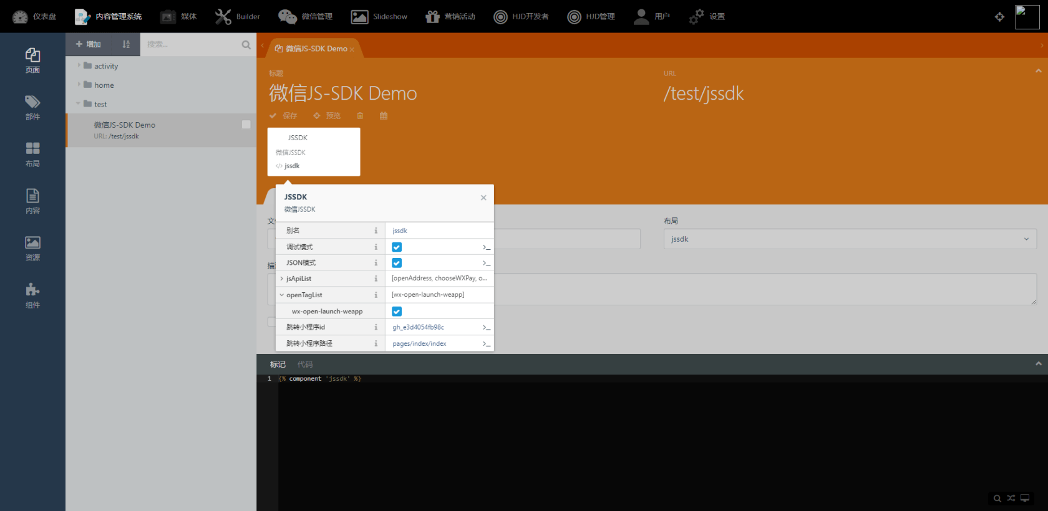Open the 媒体 media menu

coord(178,17)
